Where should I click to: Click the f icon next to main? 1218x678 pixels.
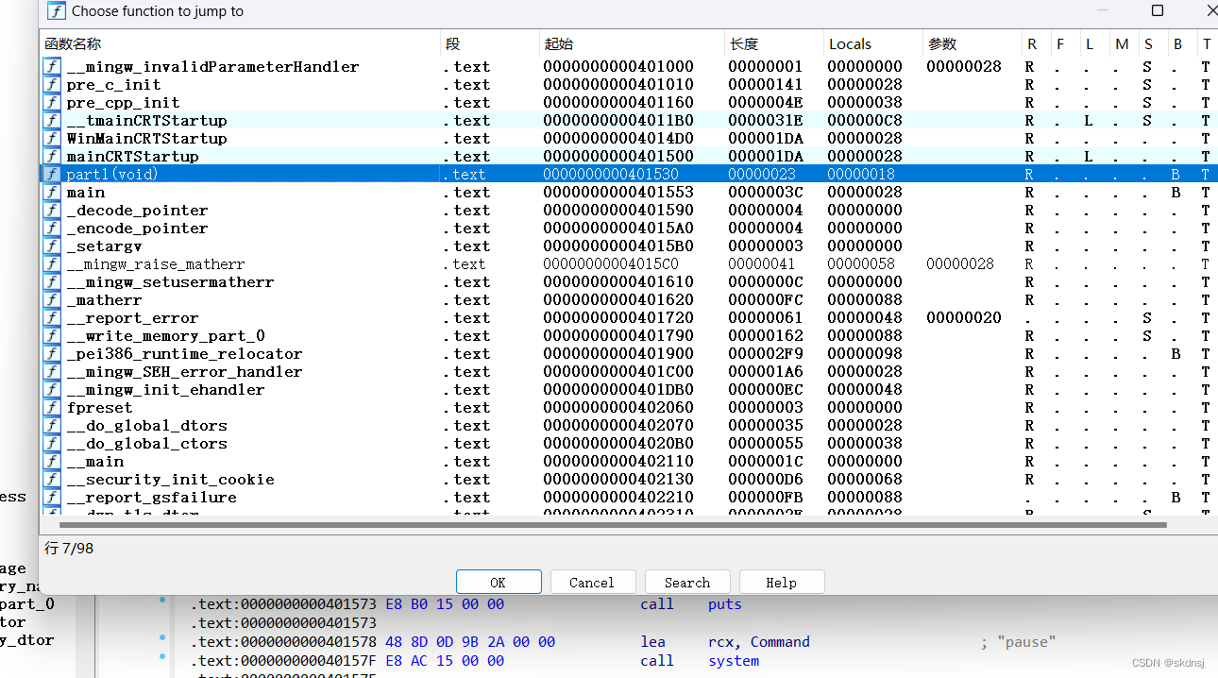pos(51,192)
